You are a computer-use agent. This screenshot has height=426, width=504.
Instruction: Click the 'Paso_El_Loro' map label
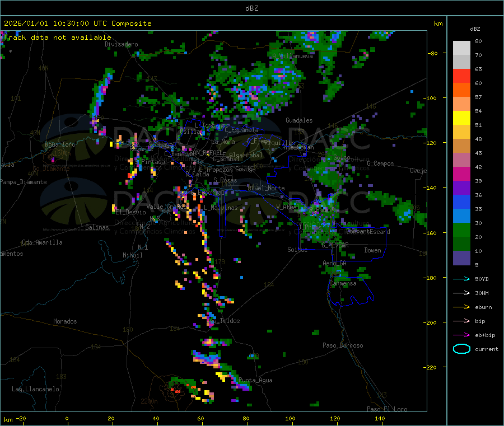(387, 409)
